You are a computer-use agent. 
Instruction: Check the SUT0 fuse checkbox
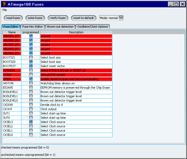[31, 118]
